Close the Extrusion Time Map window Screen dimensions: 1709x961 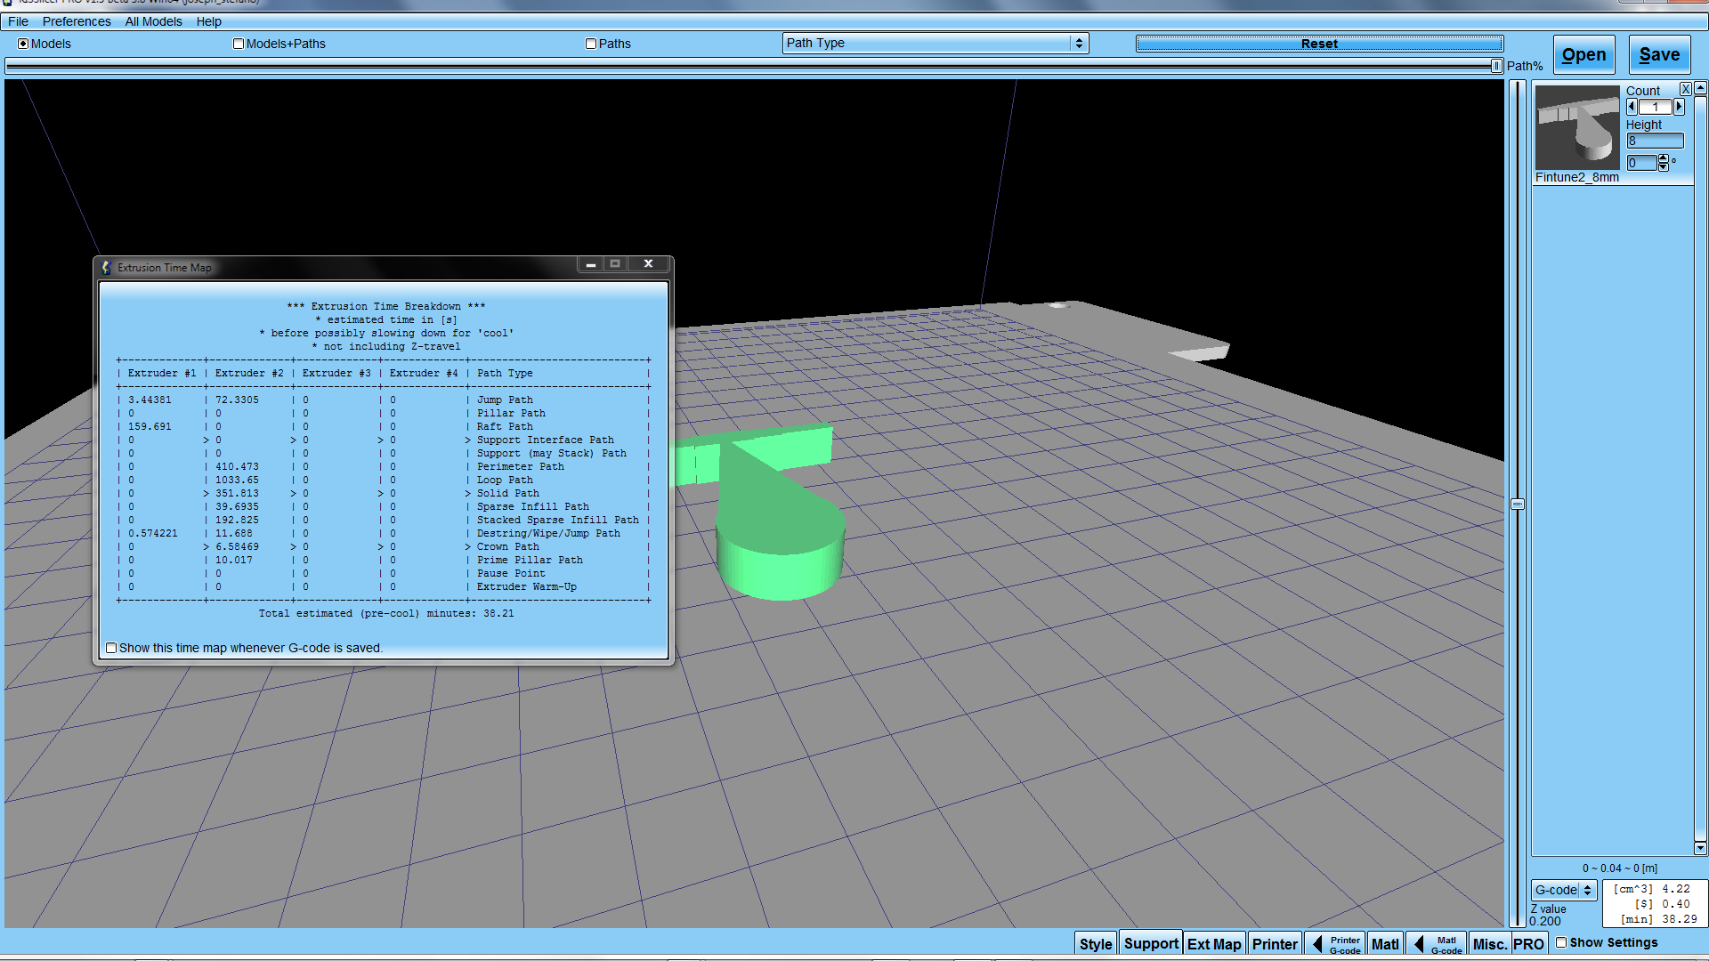tap(649, 264)
